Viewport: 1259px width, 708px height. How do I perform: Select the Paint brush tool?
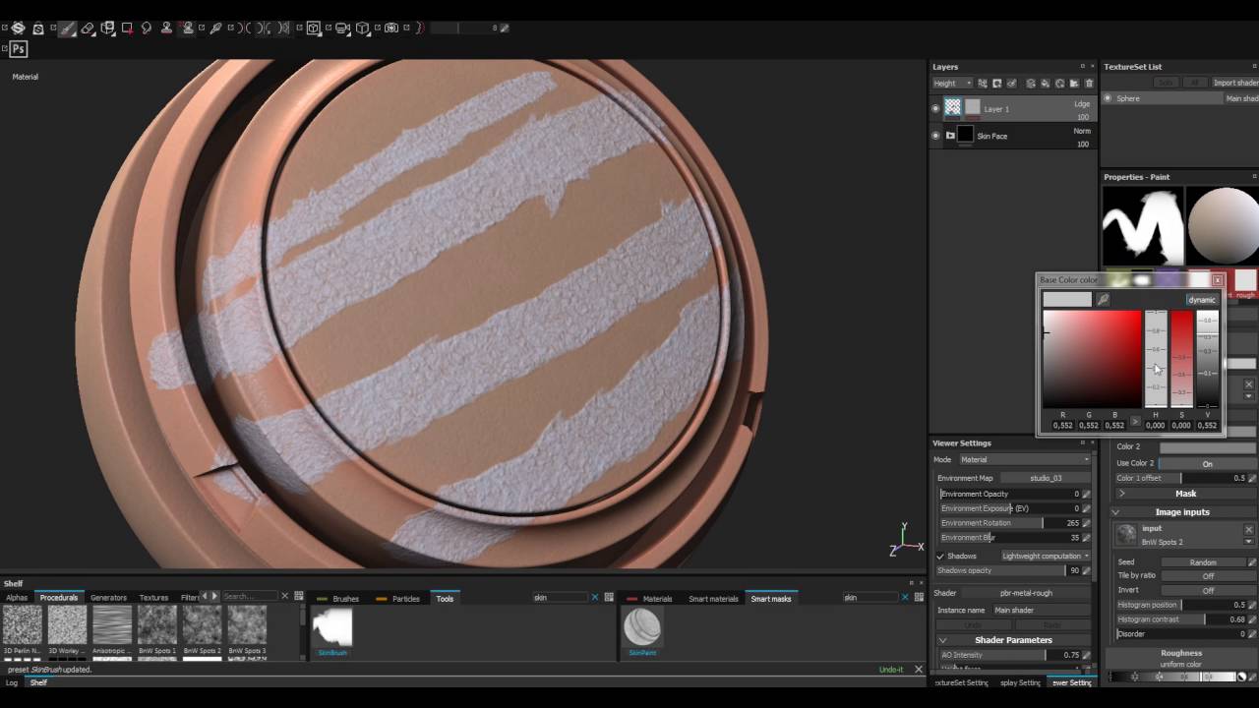point(67,29)
